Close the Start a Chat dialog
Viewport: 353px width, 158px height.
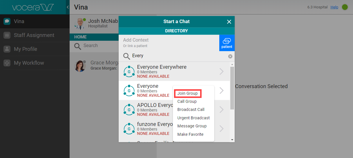229,22
